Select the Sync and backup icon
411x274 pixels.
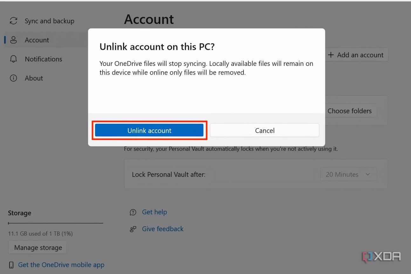(13, 21)
